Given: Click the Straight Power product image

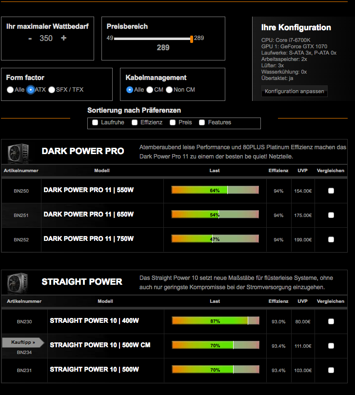Looking at the screenshot, I should click(x=18, y=283).
